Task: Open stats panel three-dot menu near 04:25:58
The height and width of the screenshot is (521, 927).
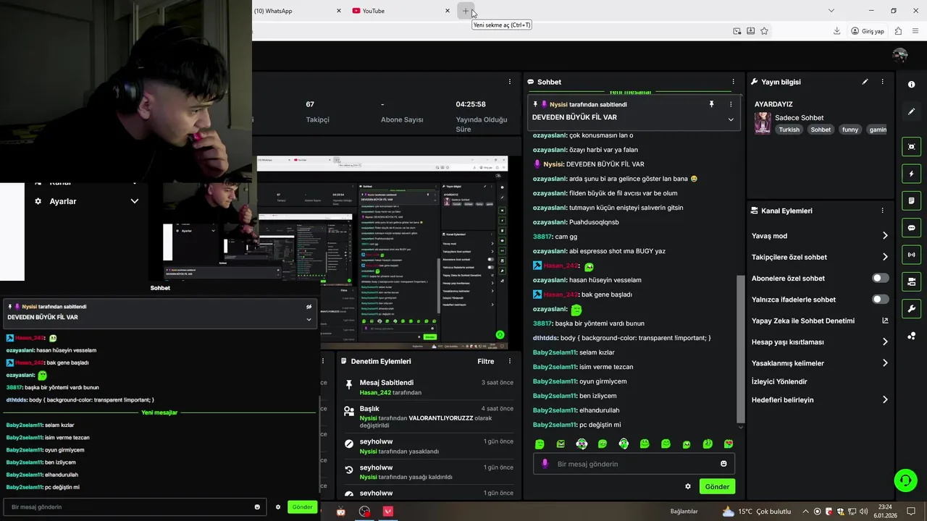Action: tap(510, 82)
